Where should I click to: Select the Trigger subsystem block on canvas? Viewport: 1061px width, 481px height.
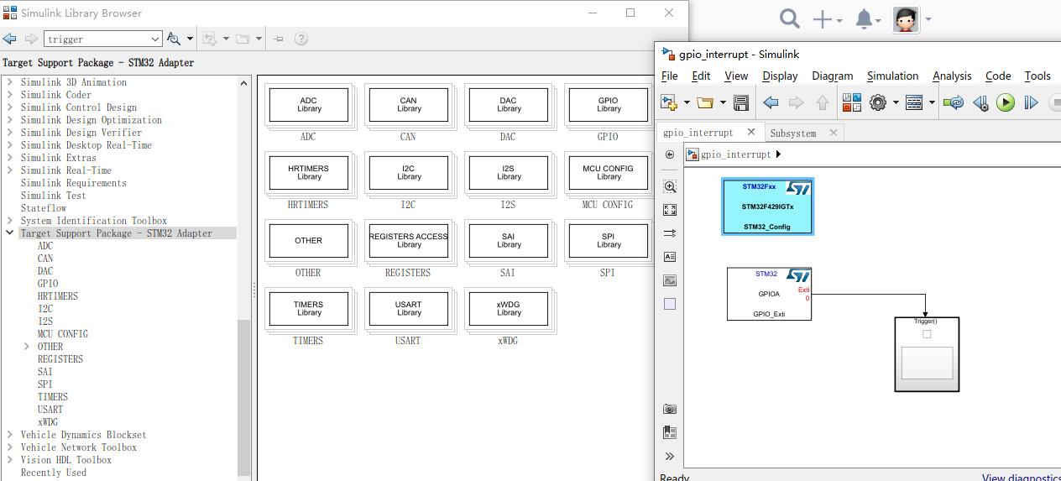pos(927,354)
